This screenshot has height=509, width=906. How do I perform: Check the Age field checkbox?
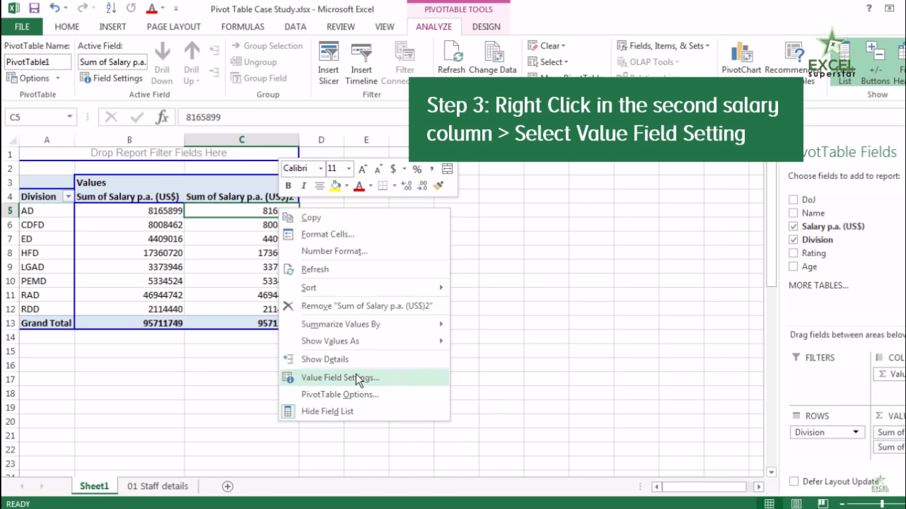[x=793, y=266]
